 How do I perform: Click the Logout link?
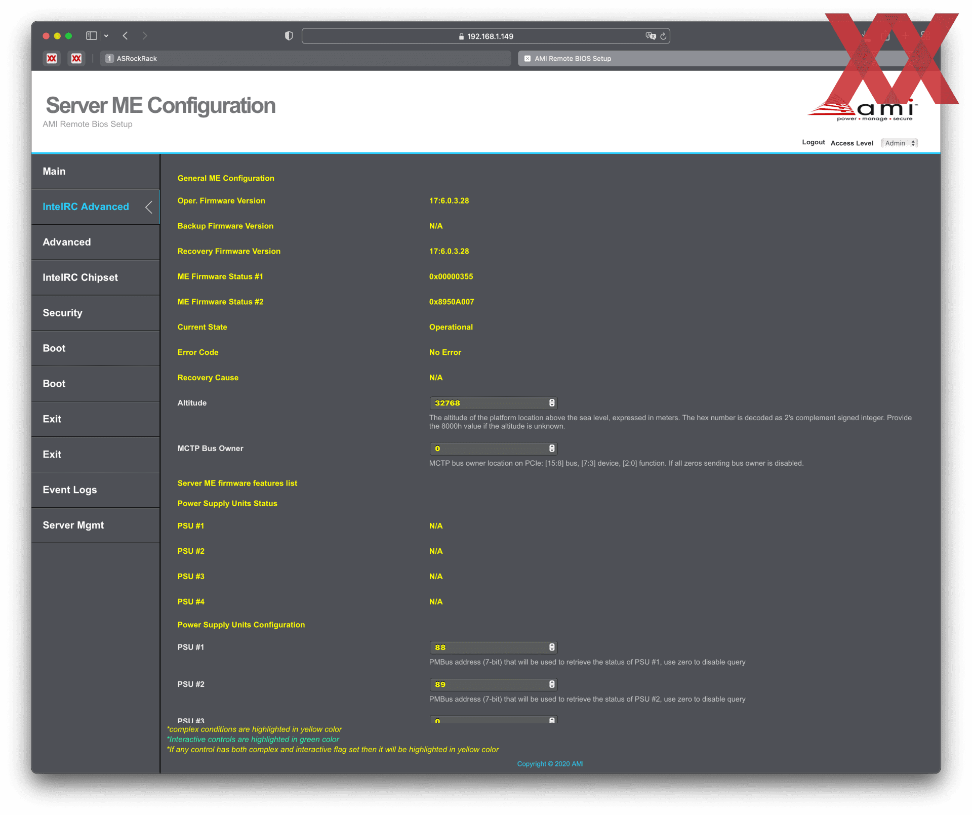813,142
